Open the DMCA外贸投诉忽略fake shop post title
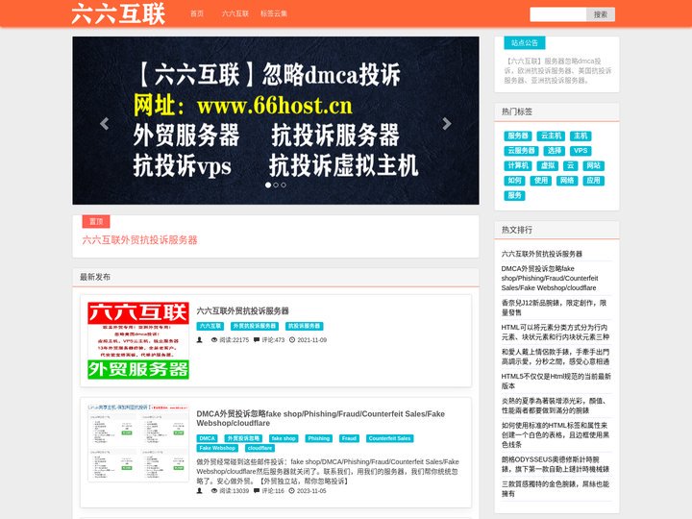This screenshot has height=519, width=692. coord(320,418)
